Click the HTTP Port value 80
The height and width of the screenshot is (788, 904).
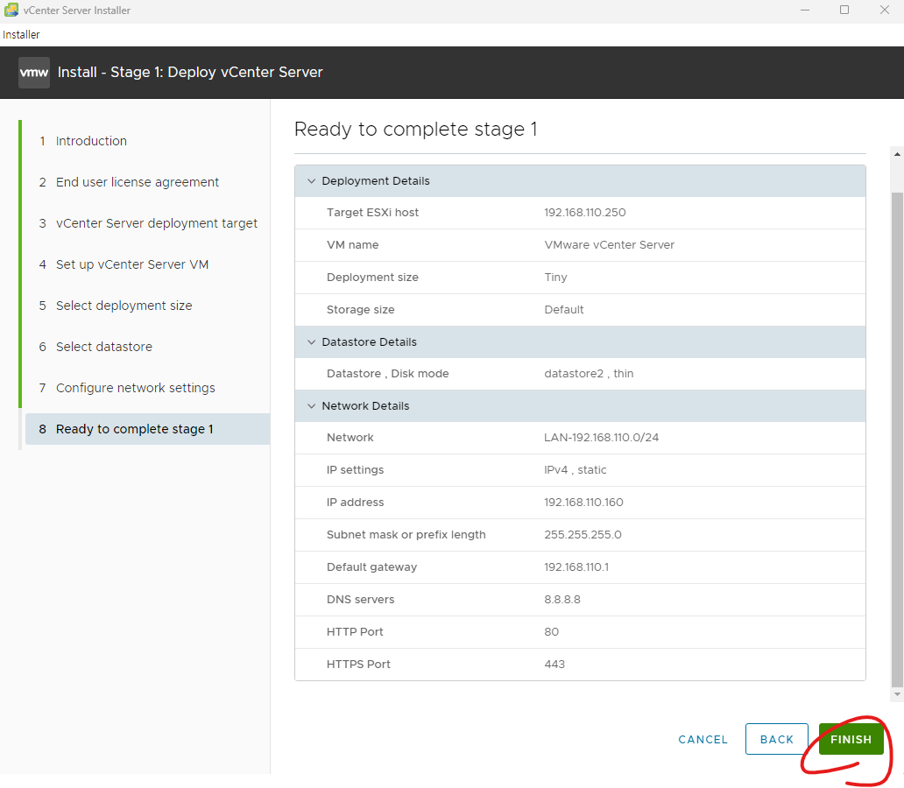[551, 632]
